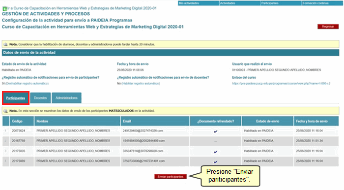Click the dash in row 20167759 refrendado cell

point(216,142)
